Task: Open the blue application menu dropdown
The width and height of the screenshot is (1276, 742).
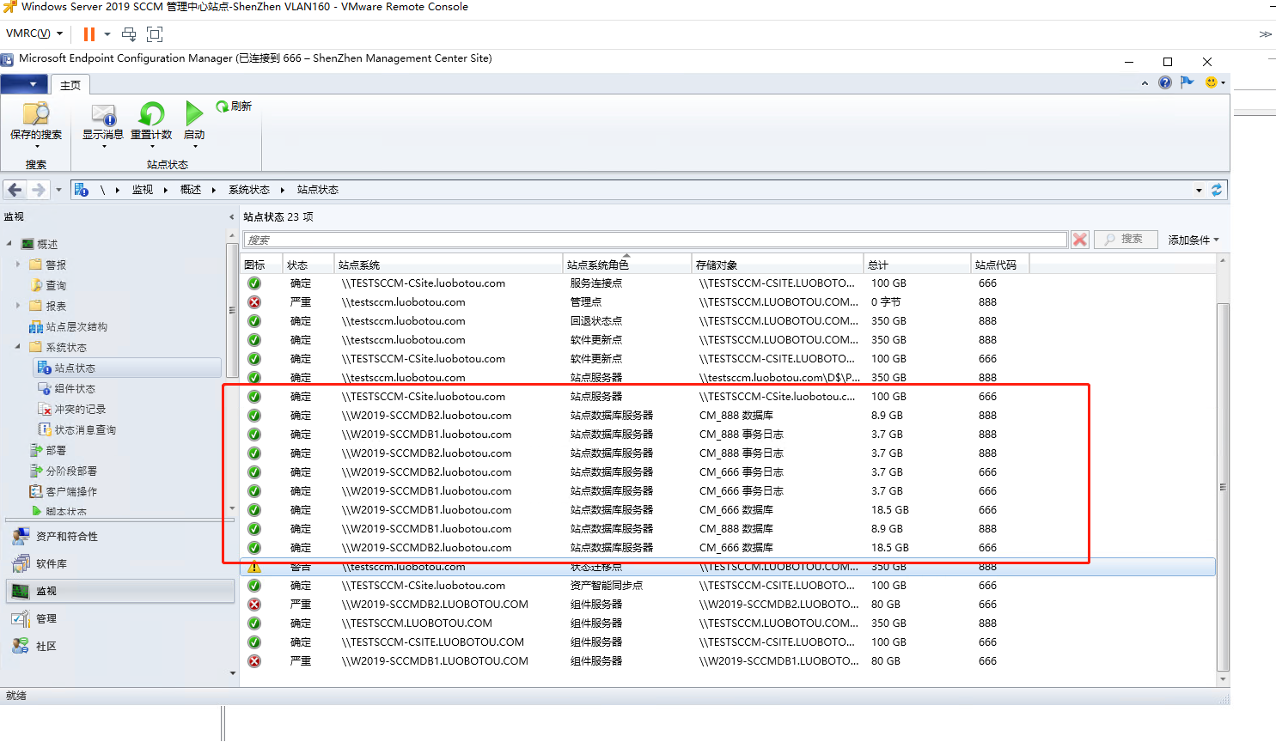Action: point(24,84)
